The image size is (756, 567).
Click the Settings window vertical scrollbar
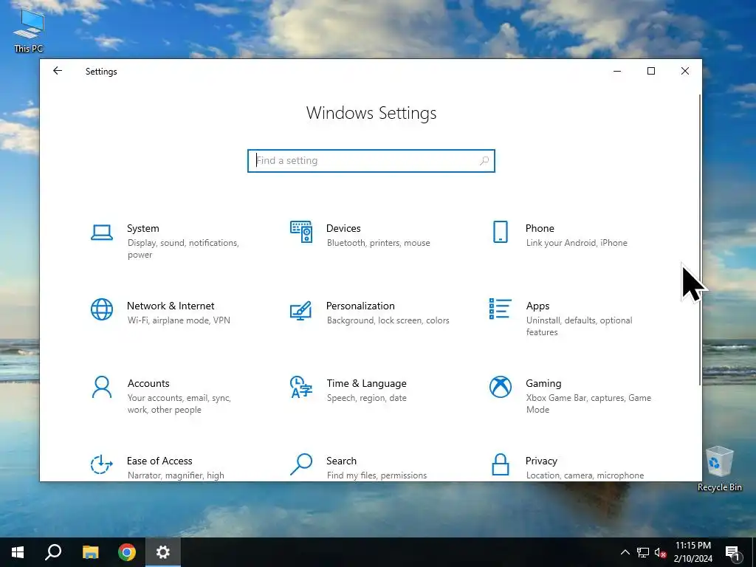pyautogui.click(x=700, y=240)
